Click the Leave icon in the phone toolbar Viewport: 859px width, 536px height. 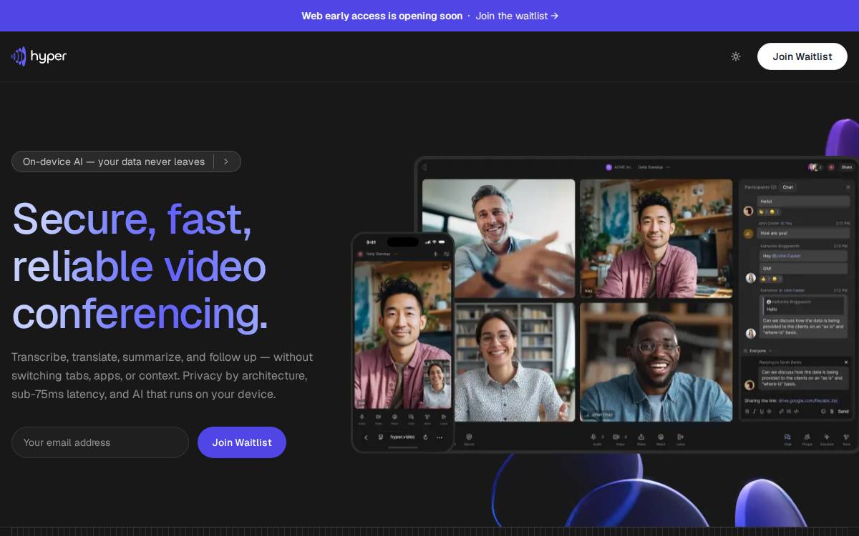[444, 417]
